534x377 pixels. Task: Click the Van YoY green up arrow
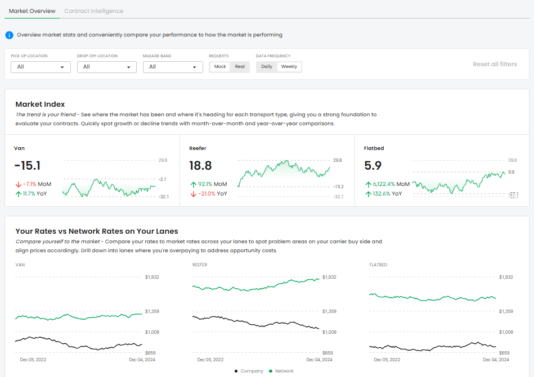pos(19,194)
